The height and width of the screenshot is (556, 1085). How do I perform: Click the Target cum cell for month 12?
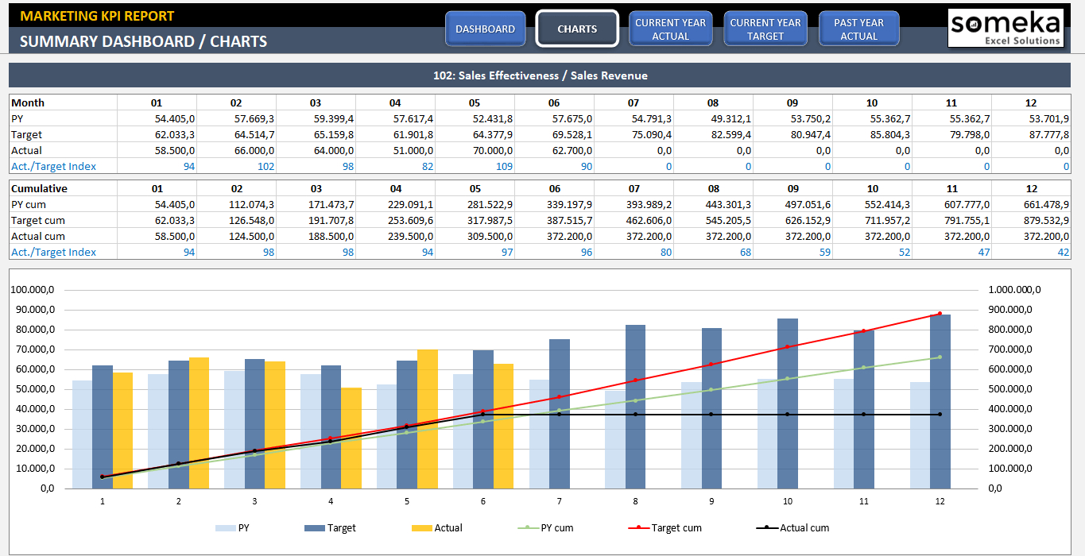(1031, 220)
